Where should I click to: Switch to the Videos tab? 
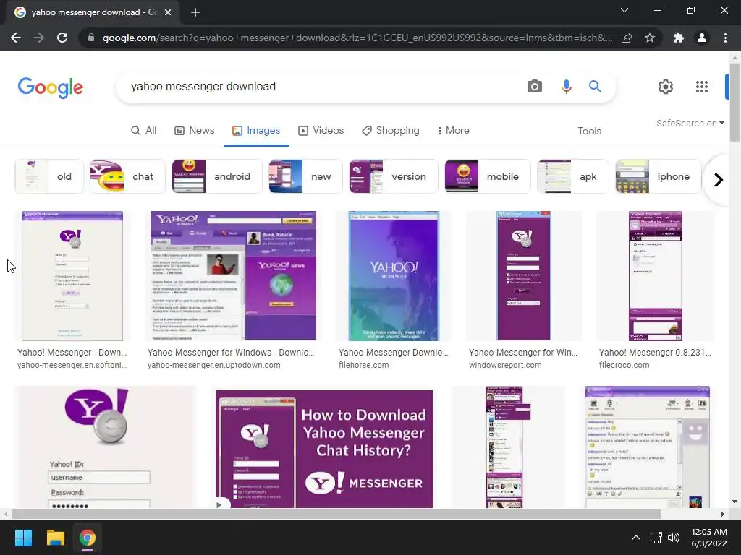point(321,130)
